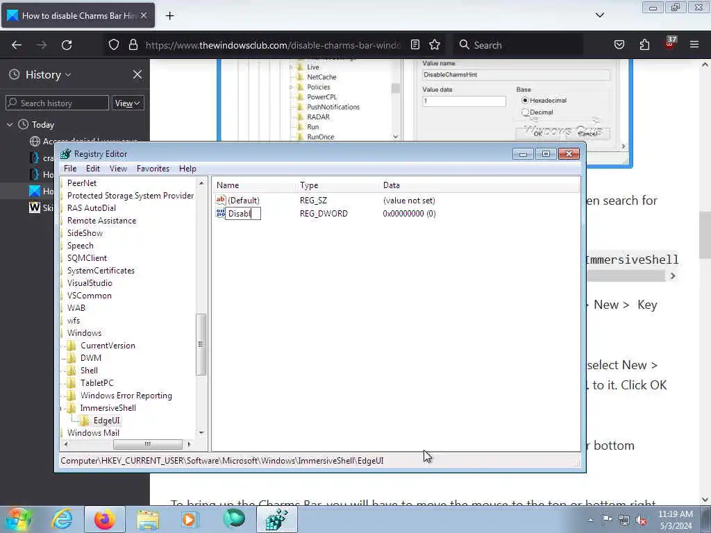Image resolution: width=711 pixels, height=533 pixels.
Task: Open the Firefox extensions puzzle icon
Action: click(x=644, y=44)
